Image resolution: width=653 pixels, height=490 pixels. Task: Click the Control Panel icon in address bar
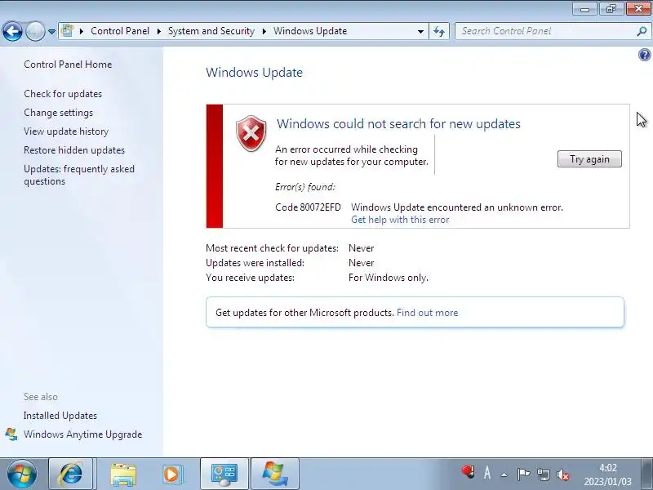[67, 31]
